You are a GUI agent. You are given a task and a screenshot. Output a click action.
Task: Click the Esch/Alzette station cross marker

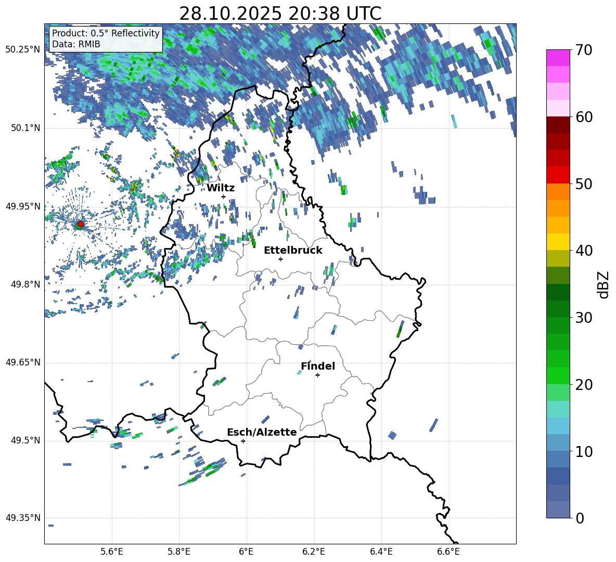coord(243,441)
